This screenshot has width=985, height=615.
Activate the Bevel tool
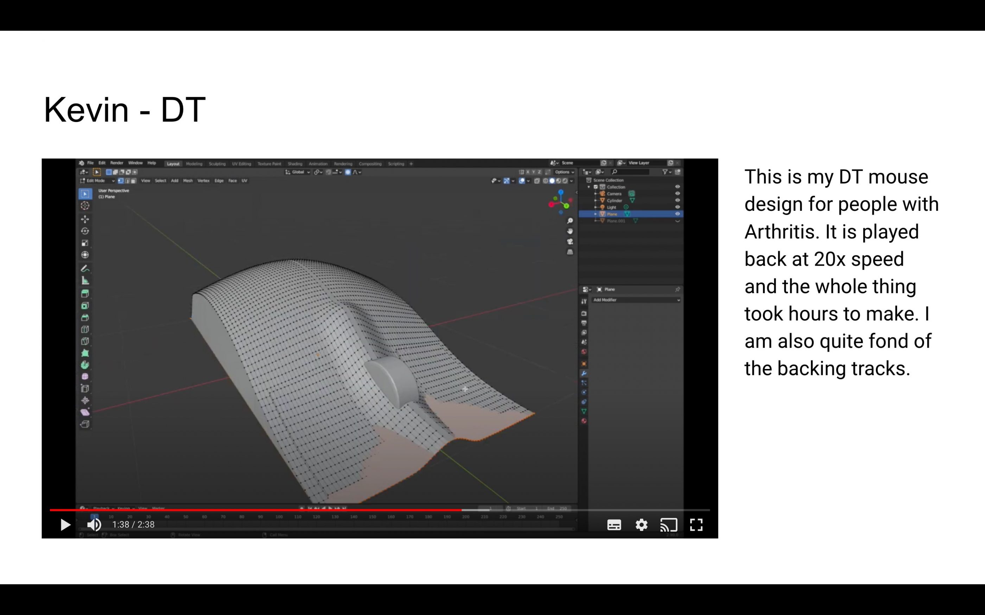tap(85, 318)
